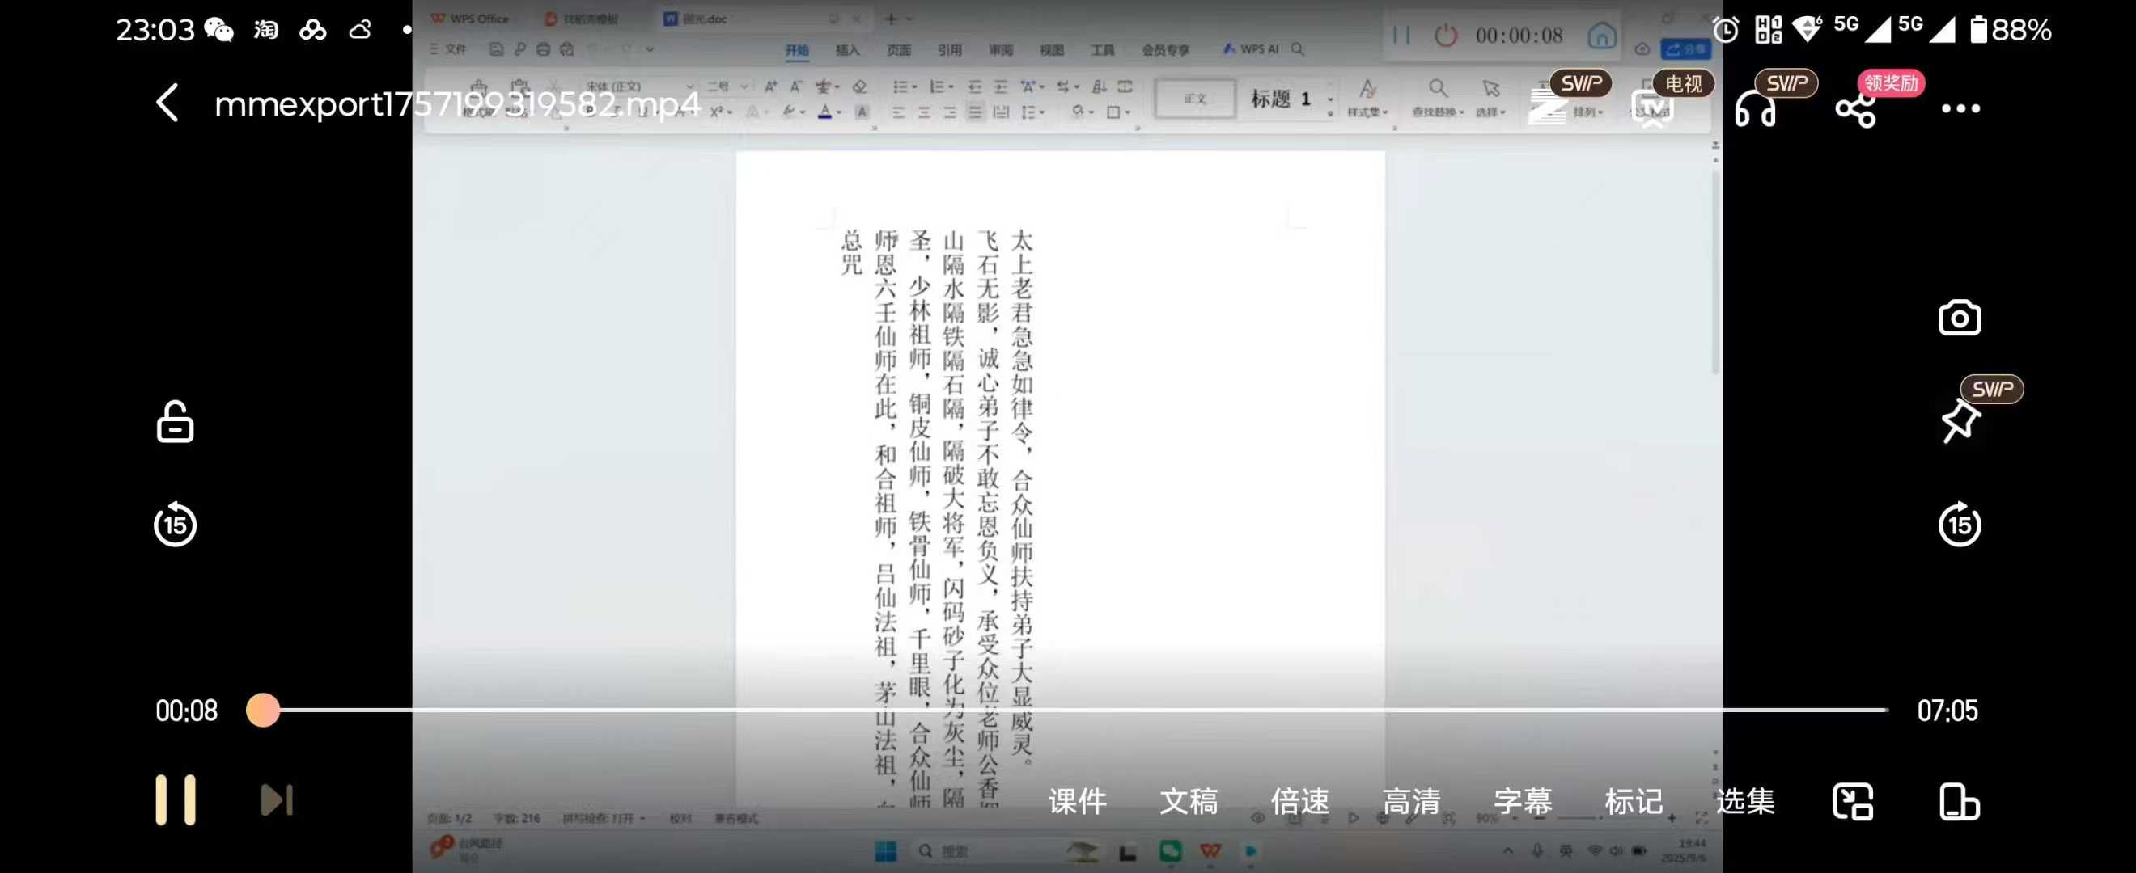Switch to the 插入 ribbon tab
The image size is (2136, 873).
click(x=847, y=49)
